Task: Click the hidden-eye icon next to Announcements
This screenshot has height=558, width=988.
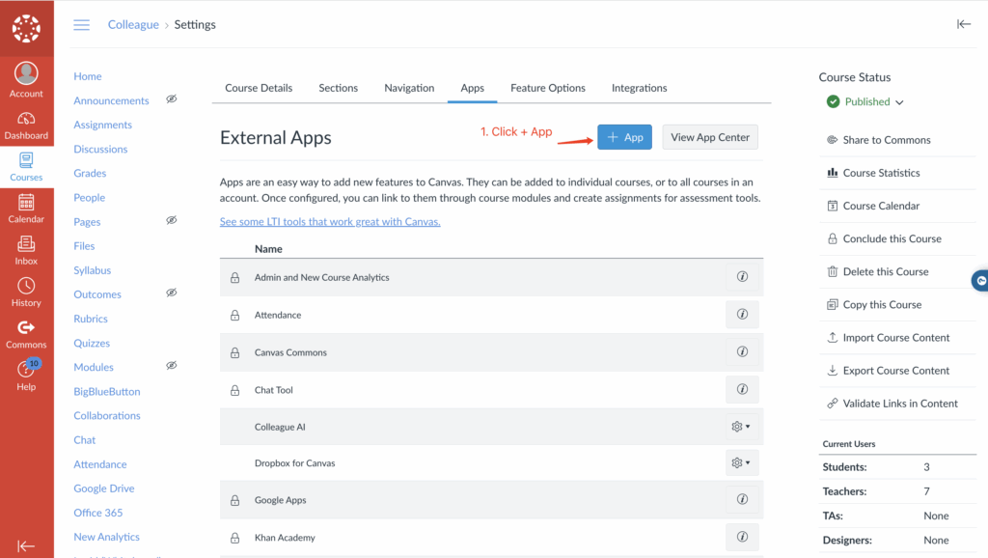Action: [x=171, y=99]
